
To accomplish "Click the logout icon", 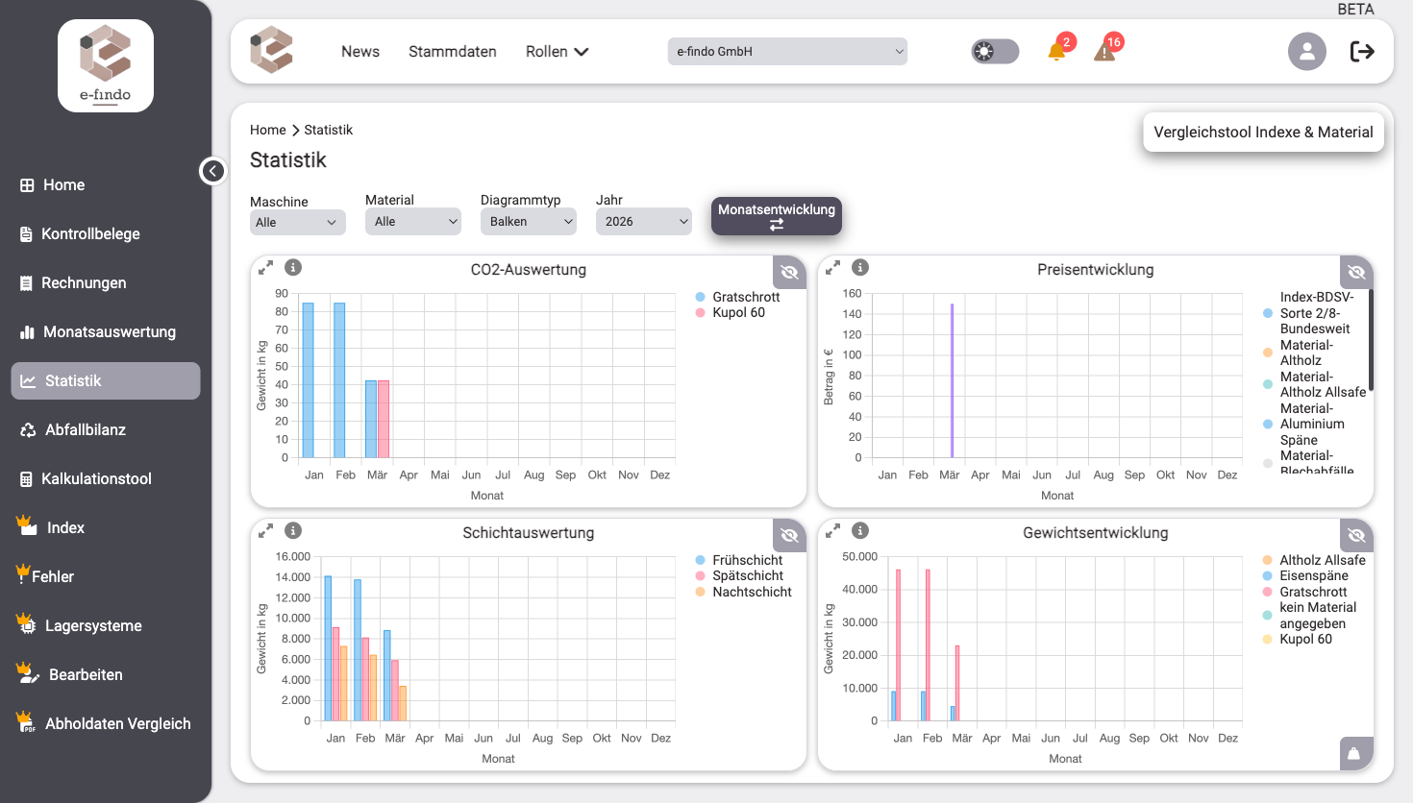I will (x=1362, y=52).
